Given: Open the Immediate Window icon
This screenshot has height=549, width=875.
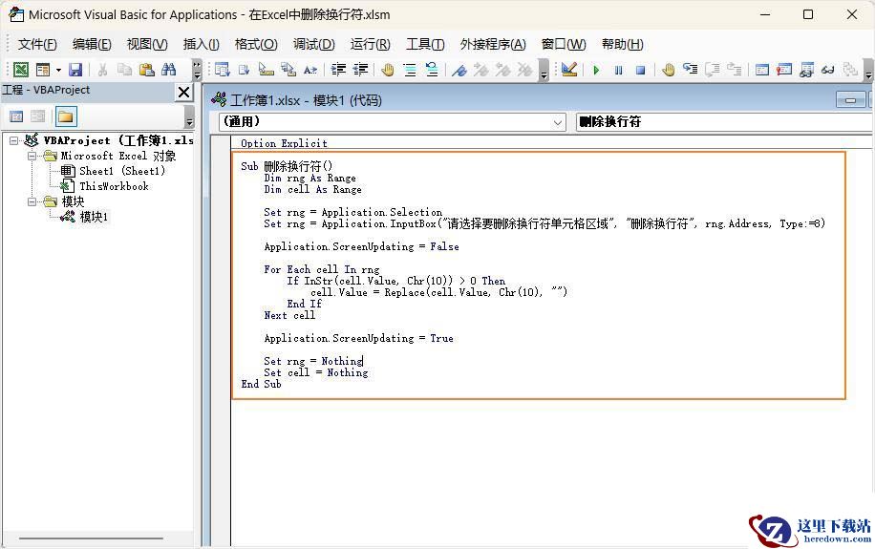Looking at the screenshot, I should tap(784, 69).
